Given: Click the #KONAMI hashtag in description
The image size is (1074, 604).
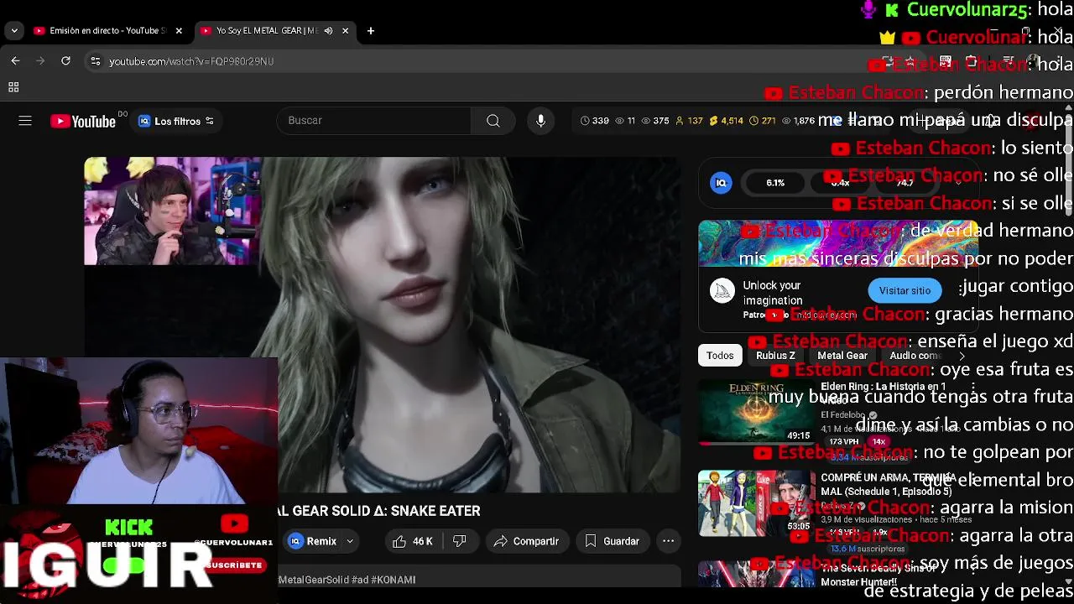Looking at the screenshot, I should pyautogui.click(x=393, y=580).
